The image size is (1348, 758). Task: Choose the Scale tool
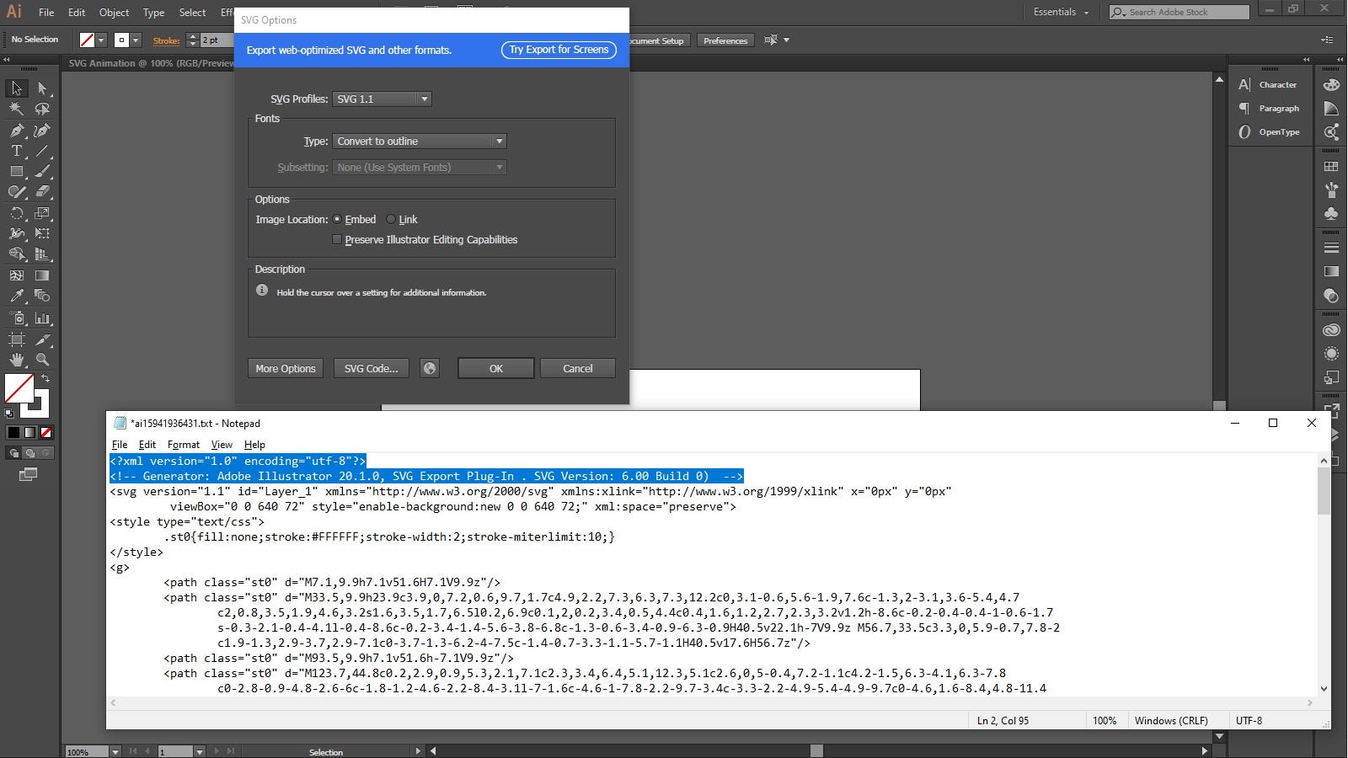point(42,213)
